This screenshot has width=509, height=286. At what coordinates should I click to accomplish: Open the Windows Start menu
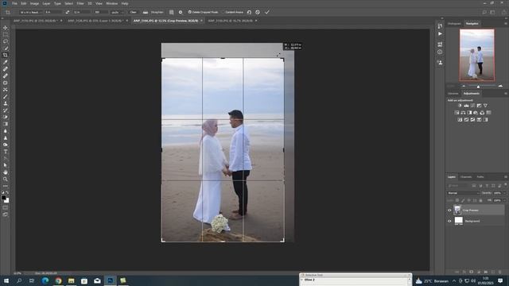click(x=6, y=280)
